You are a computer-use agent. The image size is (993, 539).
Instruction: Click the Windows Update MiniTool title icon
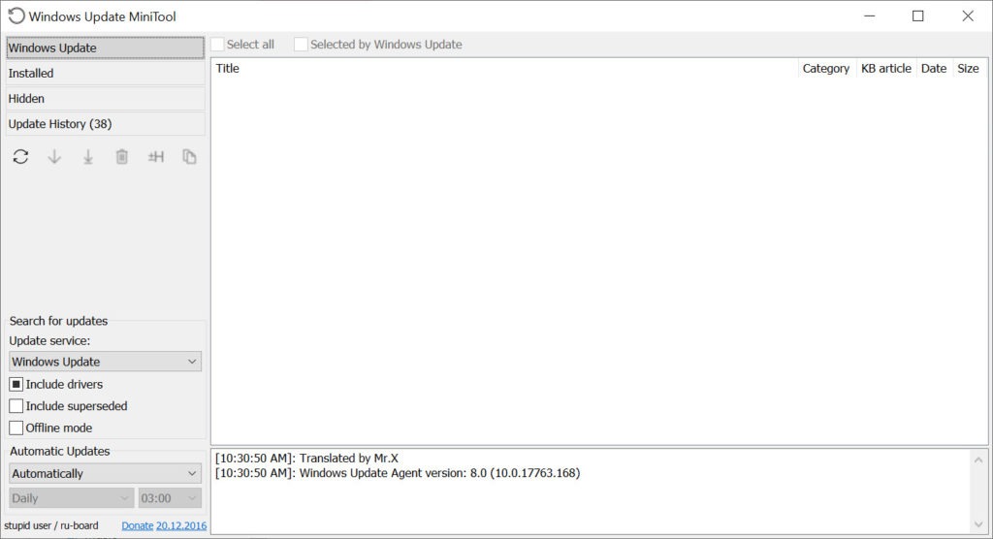coord(16,16)
